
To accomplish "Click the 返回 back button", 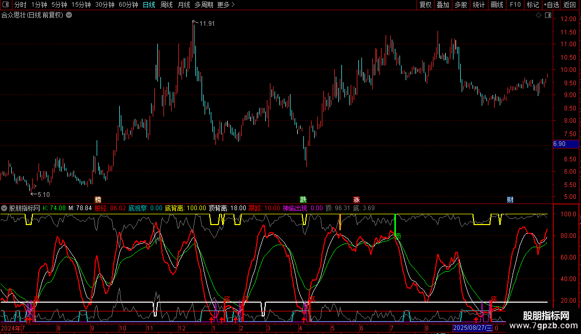I will (x=570, y=5).
